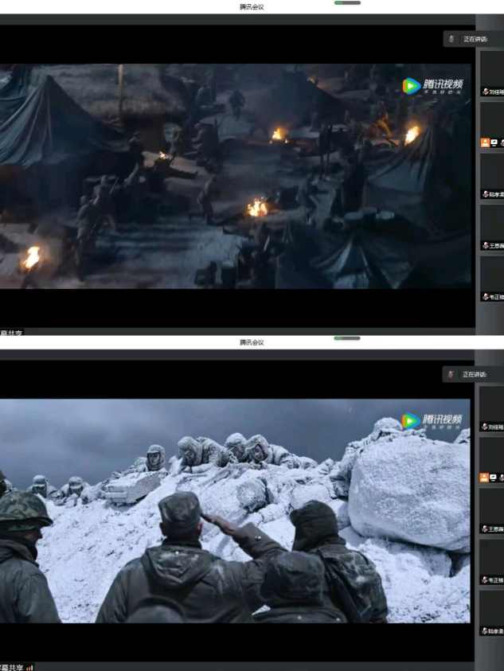Select 韦正格's participant tile in the snowy-scene window
This screenshot has width=504, height=671.
[491, 563]
